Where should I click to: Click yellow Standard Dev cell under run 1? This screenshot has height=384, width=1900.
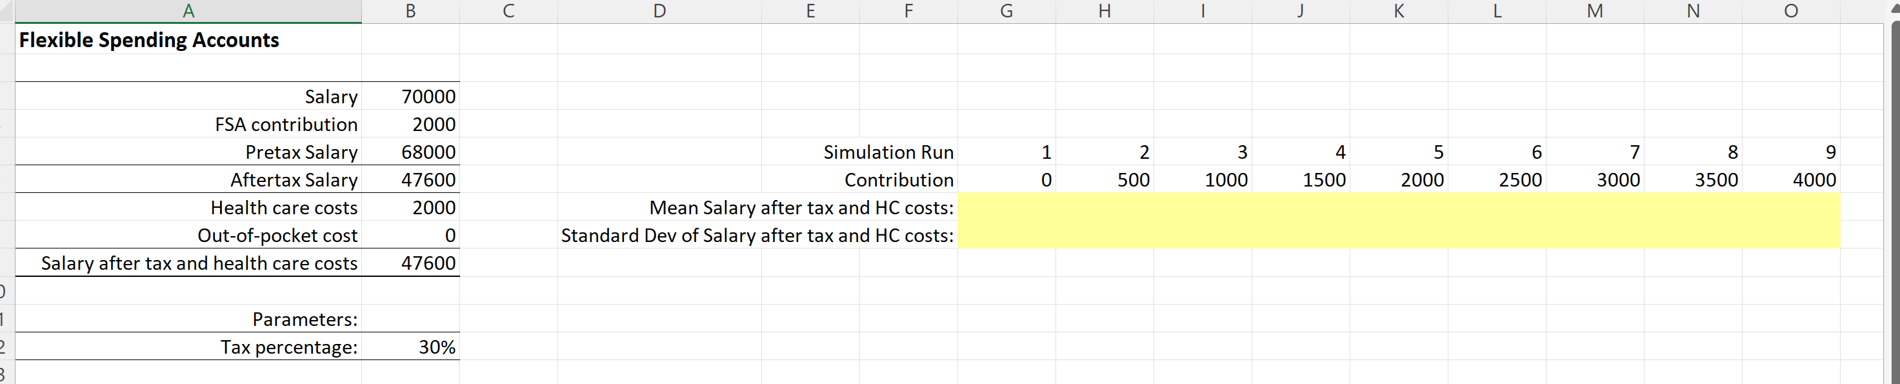click(x=1007, y=236)
